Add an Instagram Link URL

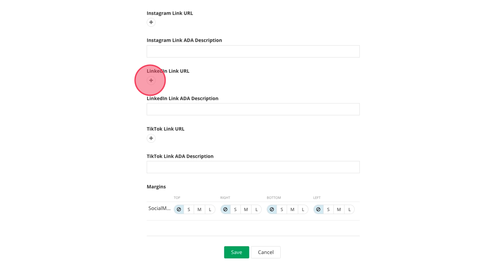[x=151, y=22]
